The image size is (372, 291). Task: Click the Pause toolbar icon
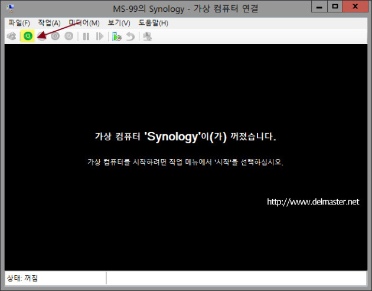point(86,37)
